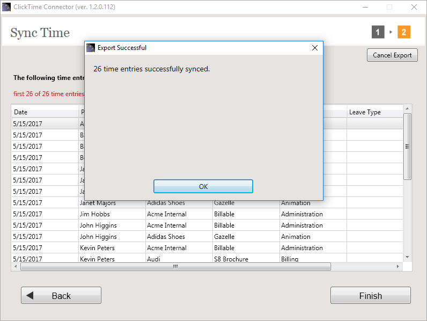
Task: Click the Back arrow icon
Action: click(30, 295)
